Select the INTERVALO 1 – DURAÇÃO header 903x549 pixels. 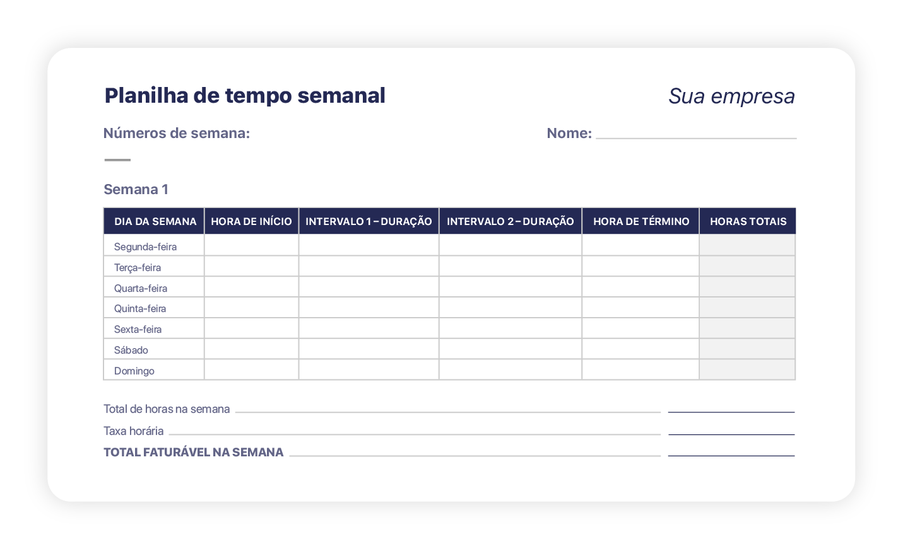click(369, 221)
